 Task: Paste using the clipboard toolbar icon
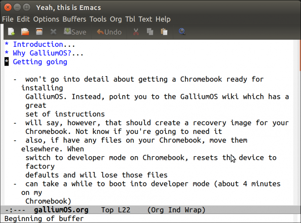click(x=164, y=32)
